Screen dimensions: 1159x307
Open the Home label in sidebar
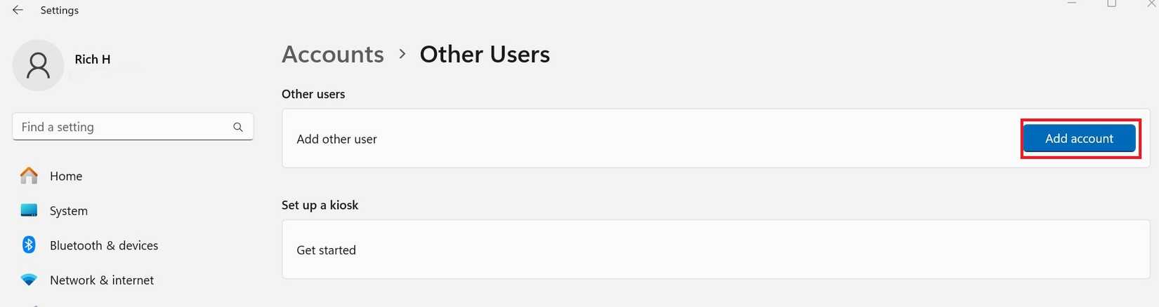click(x=66, y=176)
